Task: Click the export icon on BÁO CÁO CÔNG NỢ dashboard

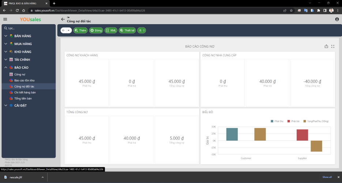Action: tap(326, 46)
